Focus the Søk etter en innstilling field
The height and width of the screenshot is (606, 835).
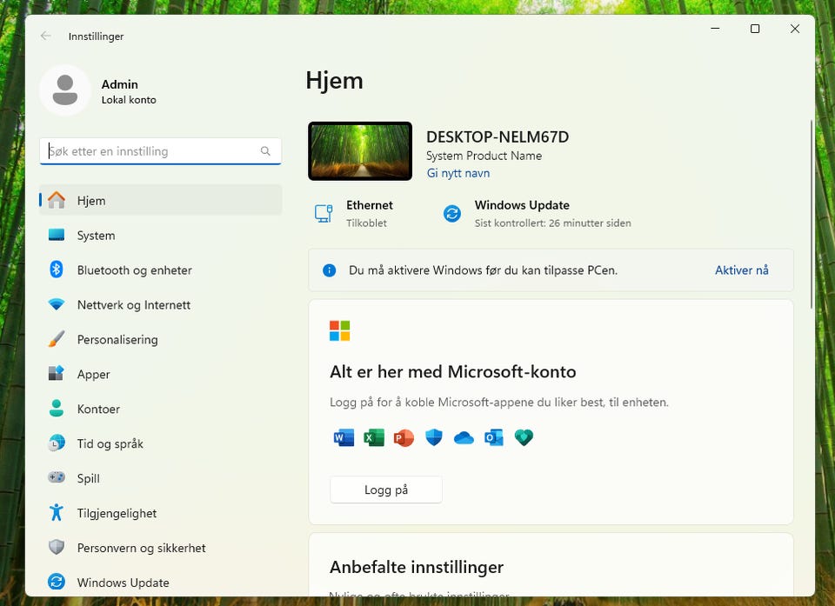click(x=160, y=151)
